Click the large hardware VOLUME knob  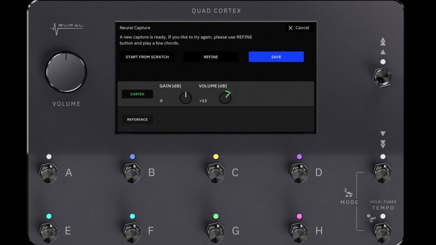66,72
